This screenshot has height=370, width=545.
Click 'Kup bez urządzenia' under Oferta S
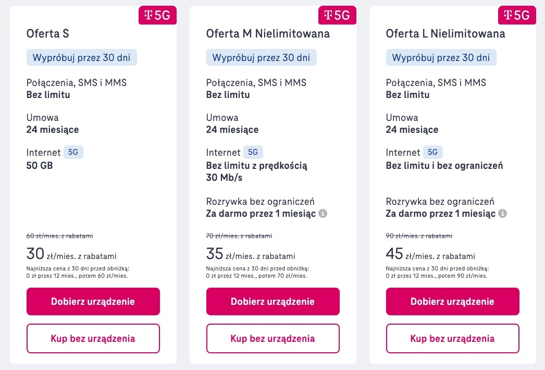coord(93,338)
